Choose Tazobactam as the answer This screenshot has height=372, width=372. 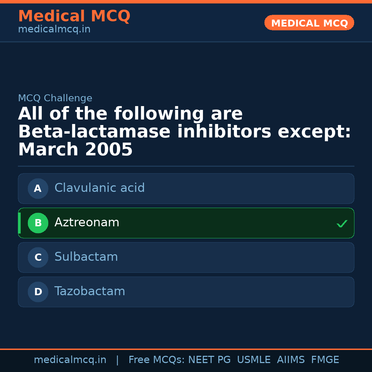point(186,292)
